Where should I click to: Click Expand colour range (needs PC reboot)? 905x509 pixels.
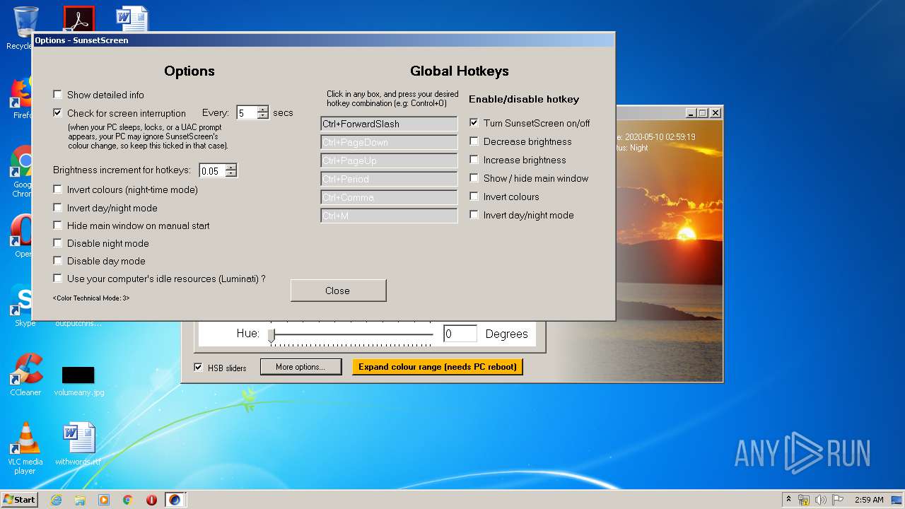pyautogui.click(x=438, y=367)
